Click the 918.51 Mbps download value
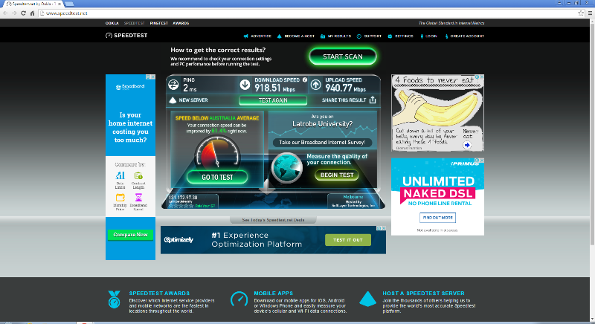The height and width of the screenshot is (324, 595). point(274,88)
